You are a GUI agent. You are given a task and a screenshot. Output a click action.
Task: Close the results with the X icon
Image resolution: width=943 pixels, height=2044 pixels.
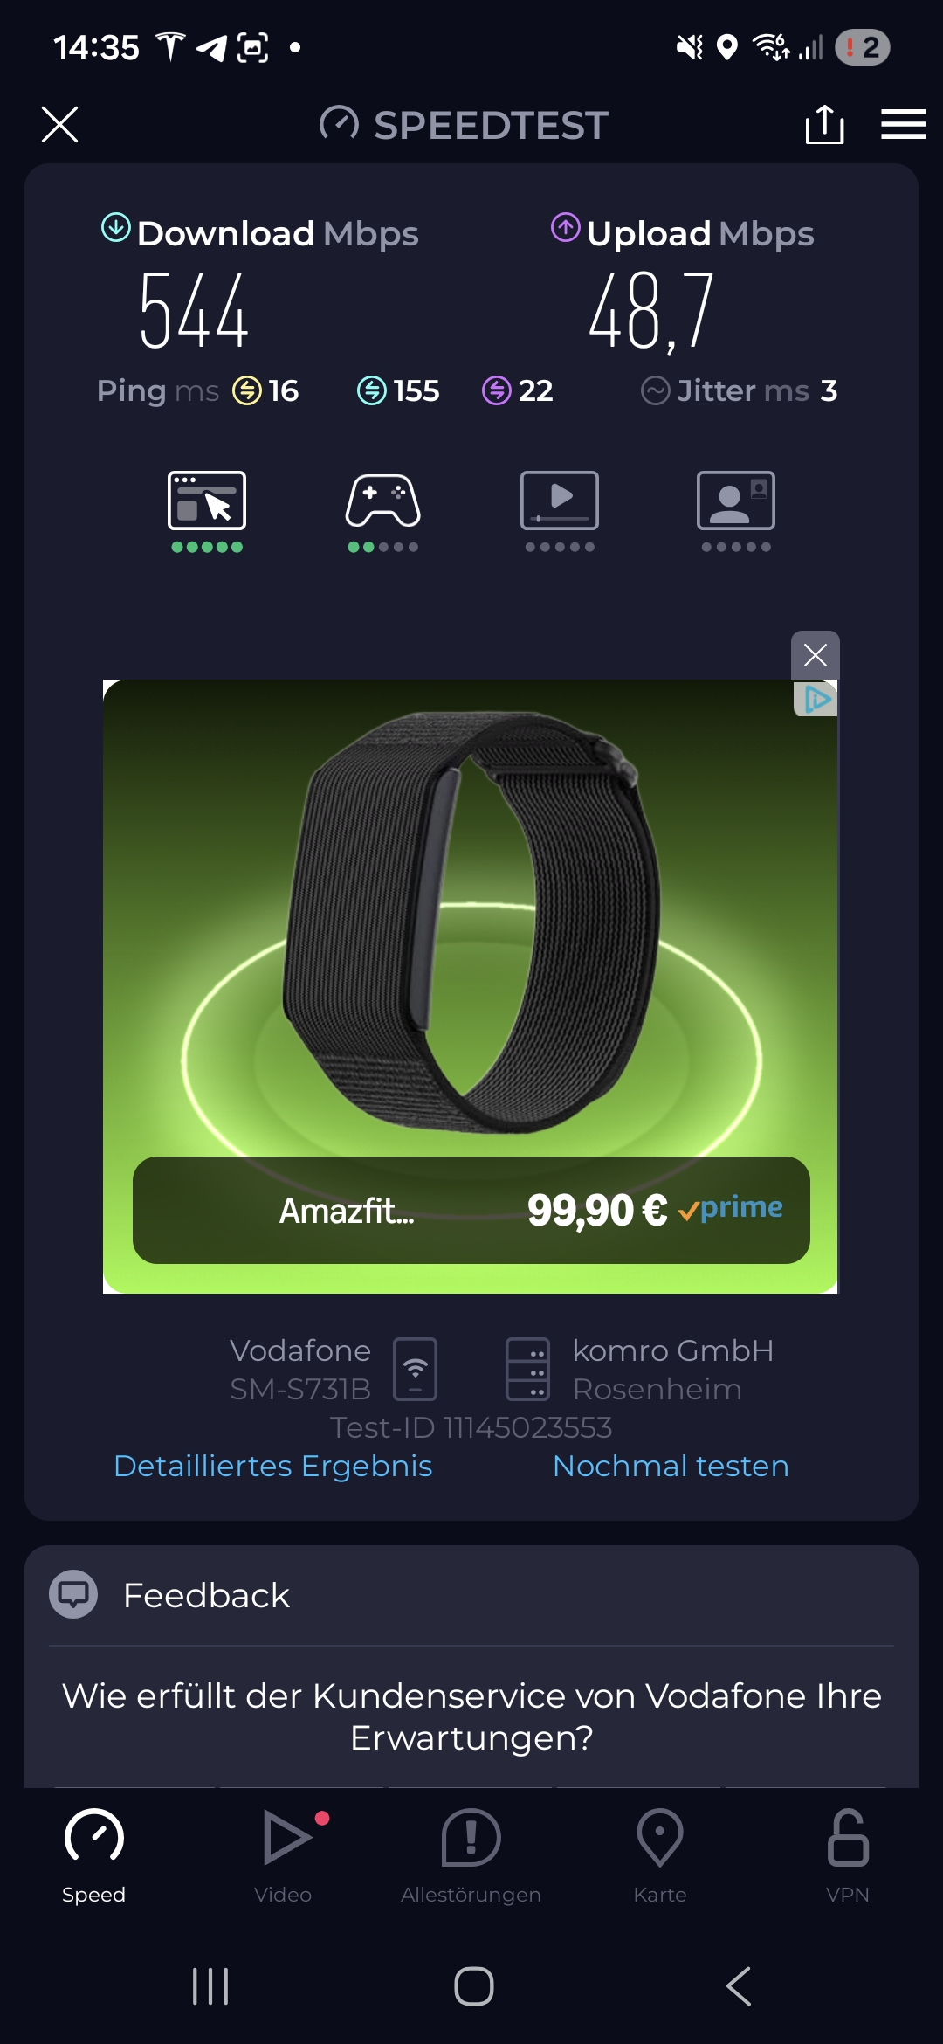tap(59, 124)
